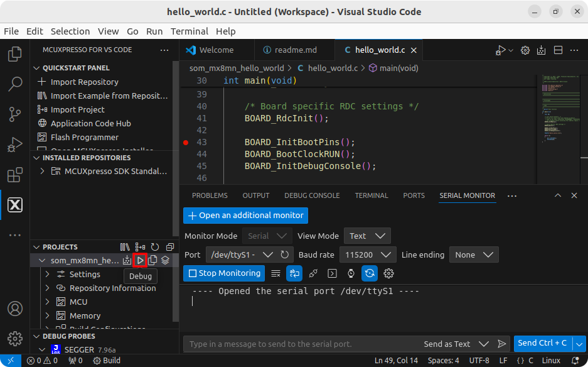588x367 pixels.
Task: Open the Baud rate dropdown
Action: tap(368, 255)
